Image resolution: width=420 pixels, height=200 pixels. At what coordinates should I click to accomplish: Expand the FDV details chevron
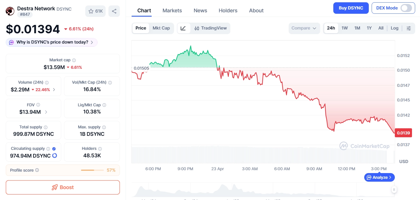pos(46,112)
